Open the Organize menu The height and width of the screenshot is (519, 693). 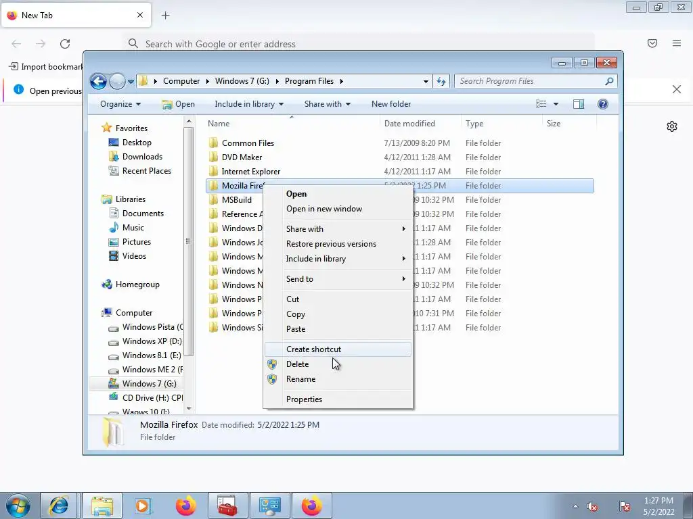coord(120,104)
